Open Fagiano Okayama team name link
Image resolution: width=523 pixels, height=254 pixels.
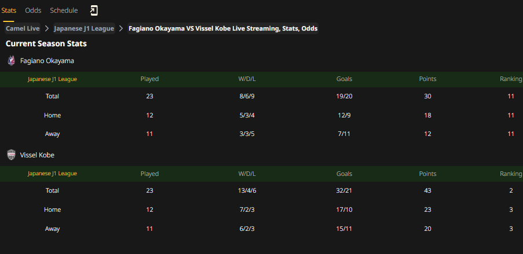point(47,61)
